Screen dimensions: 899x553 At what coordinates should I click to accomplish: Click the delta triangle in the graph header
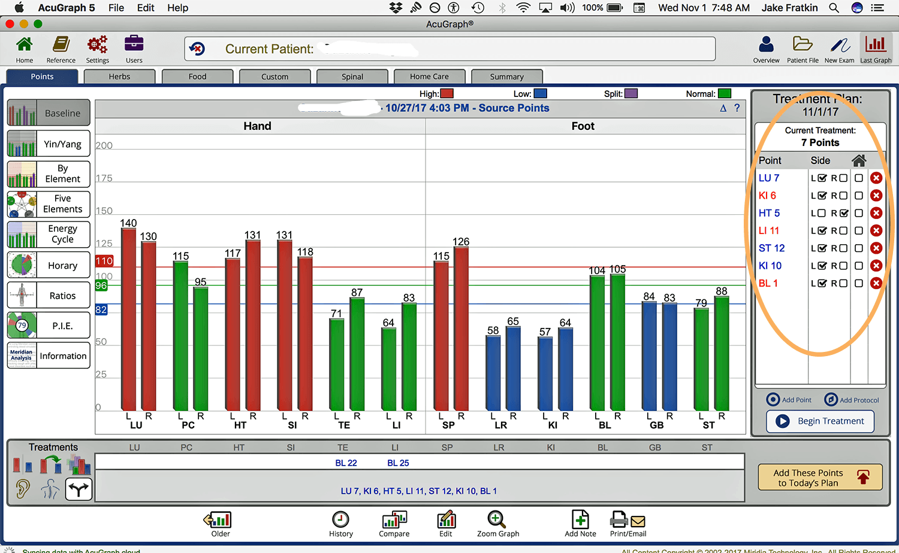pyautogui.click(x=723, y=108)
